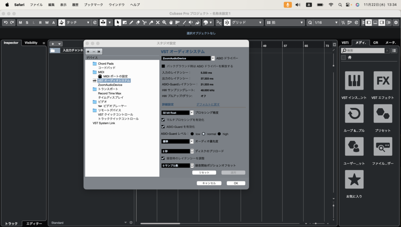Click the undo arrow in toolbar
The image size is (401, 227).
pyautogui.click(x=6, y=22)
